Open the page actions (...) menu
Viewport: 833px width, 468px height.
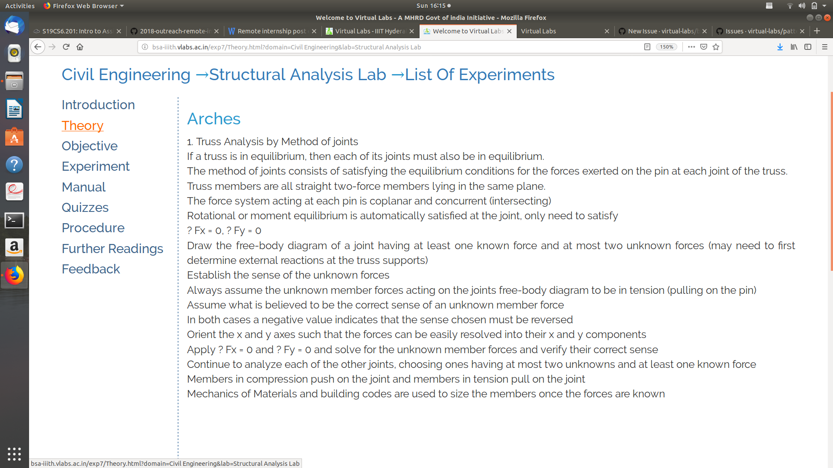[691, 47]
